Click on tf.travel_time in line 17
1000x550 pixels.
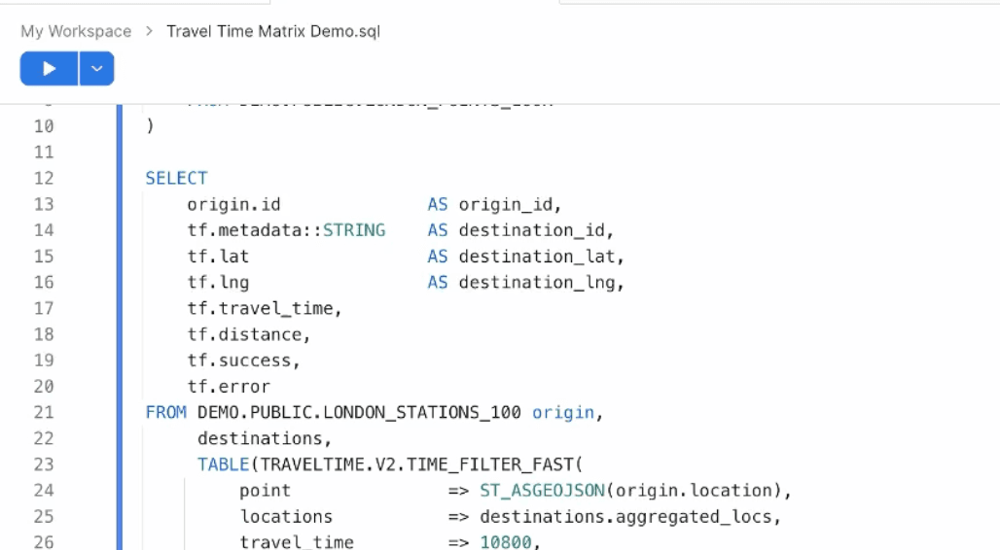pos(260,308)
